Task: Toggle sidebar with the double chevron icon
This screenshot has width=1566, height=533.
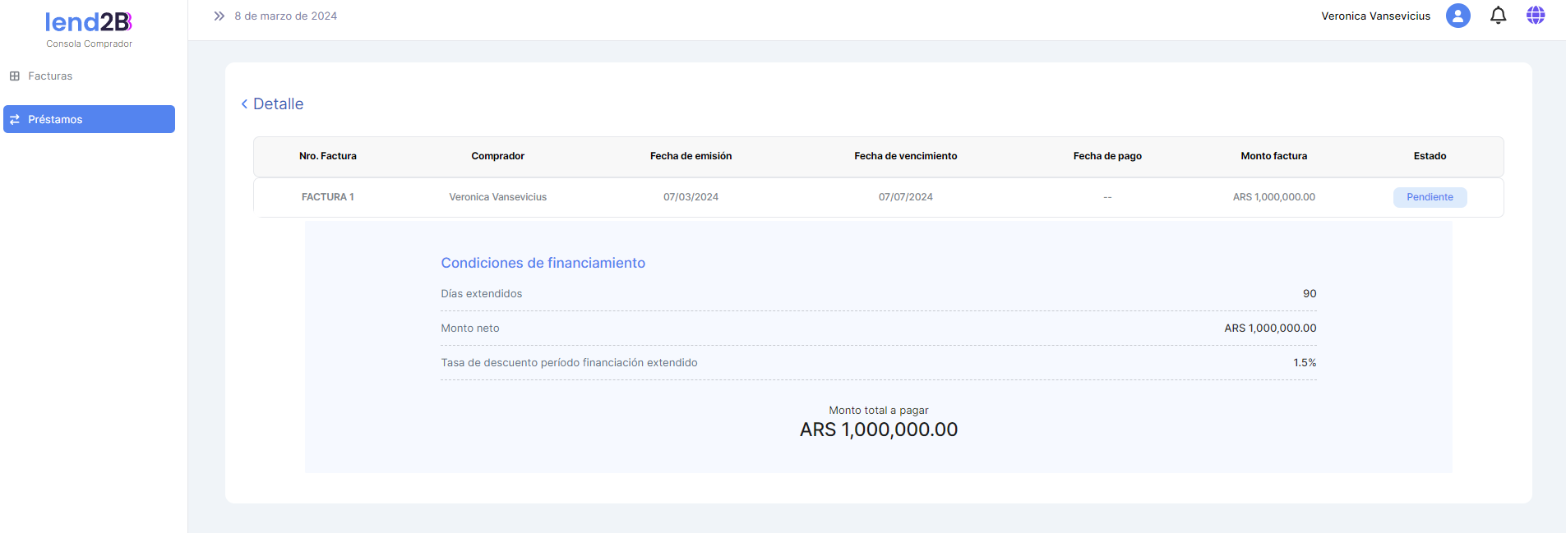Action: click(x=219, y=16)
